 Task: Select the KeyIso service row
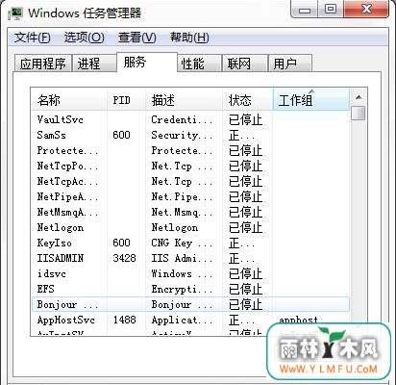tap(190, 243)
